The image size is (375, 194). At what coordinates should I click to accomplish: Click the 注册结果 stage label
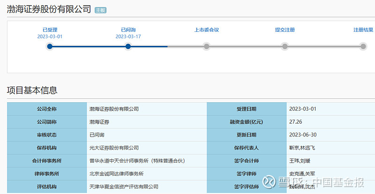(363, 30)
